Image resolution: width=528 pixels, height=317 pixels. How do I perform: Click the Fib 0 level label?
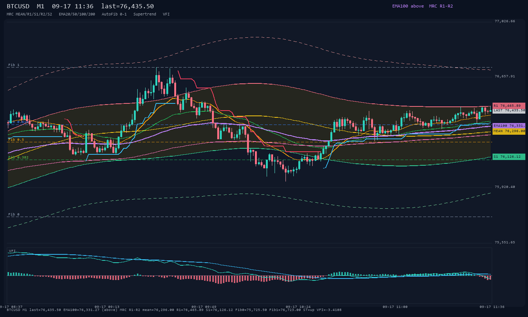coord(14,214)
